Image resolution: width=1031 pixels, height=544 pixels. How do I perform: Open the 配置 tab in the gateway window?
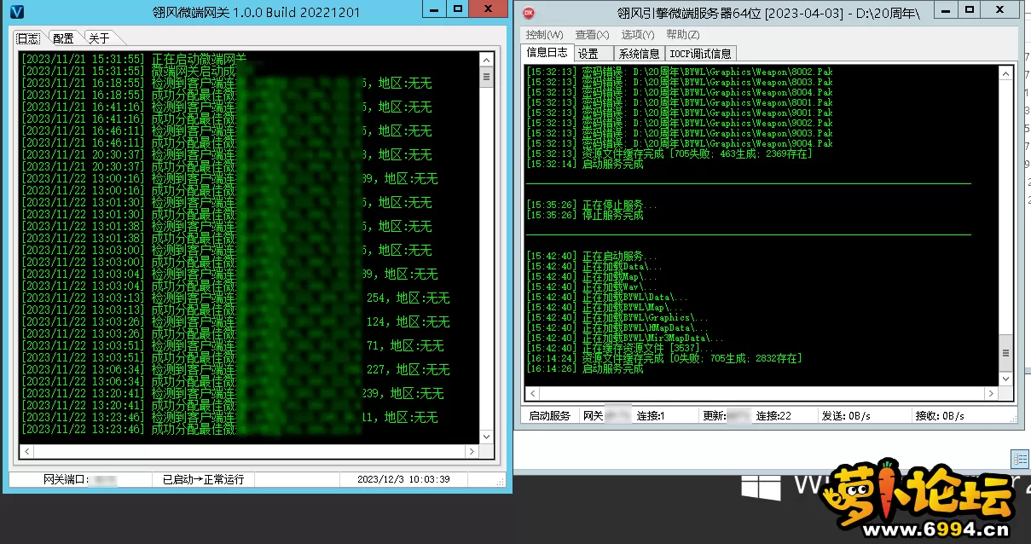(63, 38)
